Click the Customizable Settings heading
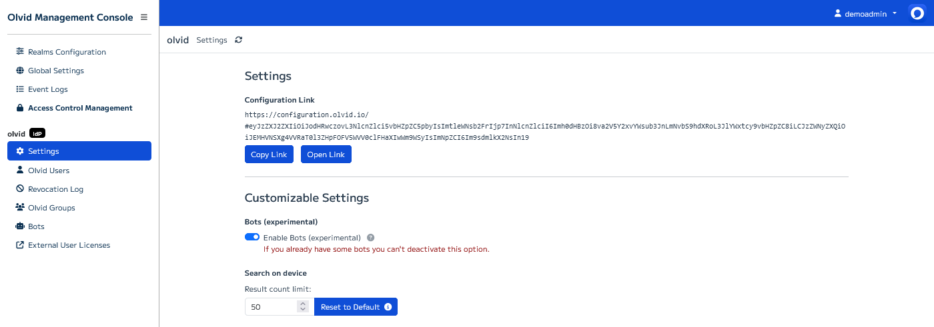This screenshot has height=327, width=934. tap(307, 198)
